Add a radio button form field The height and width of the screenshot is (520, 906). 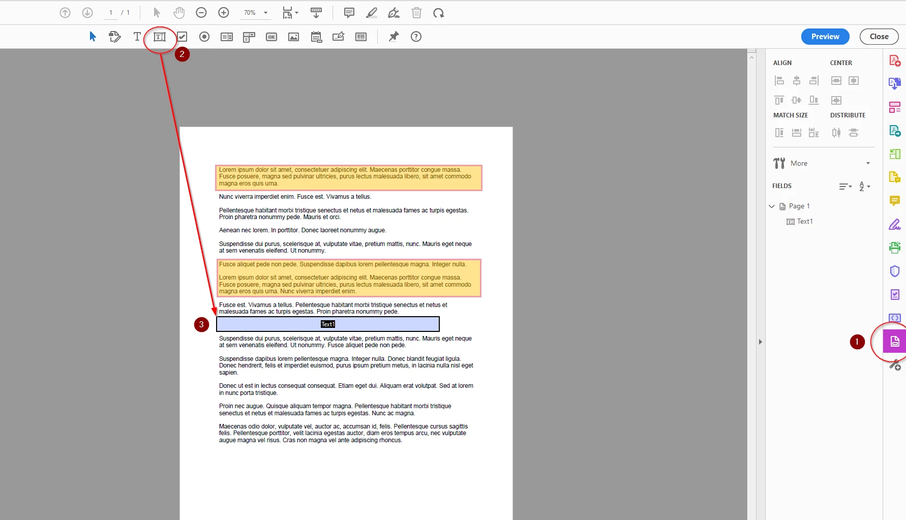pyautogui.click(x=204, y=37)
